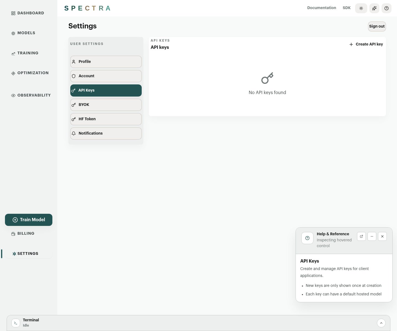The image size is (397, 331).
Task: Select the API Keys tab
Action: click(x=106, y=90)
